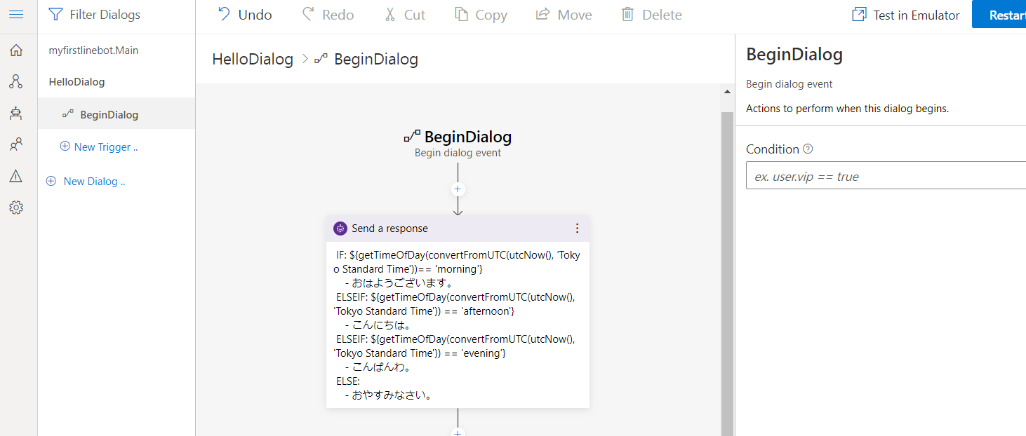This screenshot has height=436, width=1026.
Task: Select the Send a response card header
Action: tap(458, 229)
